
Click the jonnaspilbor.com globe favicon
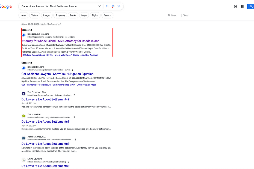click(24, 68)
